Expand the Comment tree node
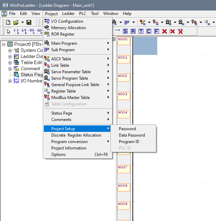 pos(10,69)
